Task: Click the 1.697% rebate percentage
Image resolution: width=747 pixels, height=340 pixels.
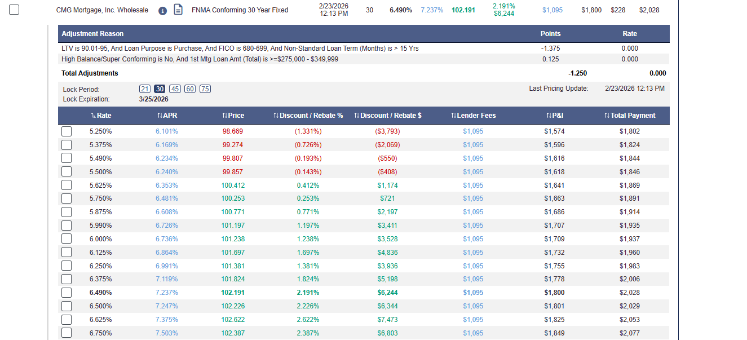Action: [308, 253]
